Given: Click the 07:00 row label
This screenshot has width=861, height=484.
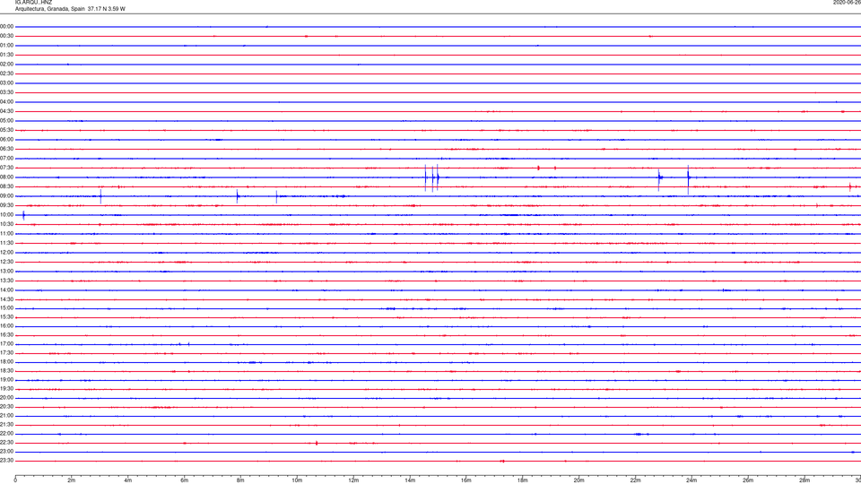Looking at the screenshot, I should coord(6,159).
